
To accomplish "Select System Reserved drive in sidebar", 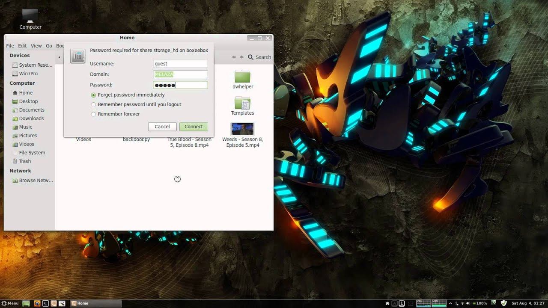I will click(32, 65).
